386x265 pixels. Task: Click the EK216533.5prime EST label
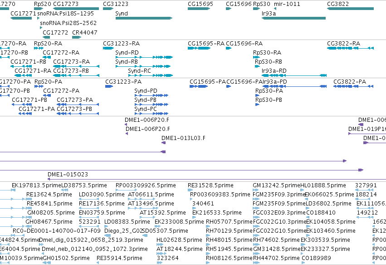coord(217,213)
